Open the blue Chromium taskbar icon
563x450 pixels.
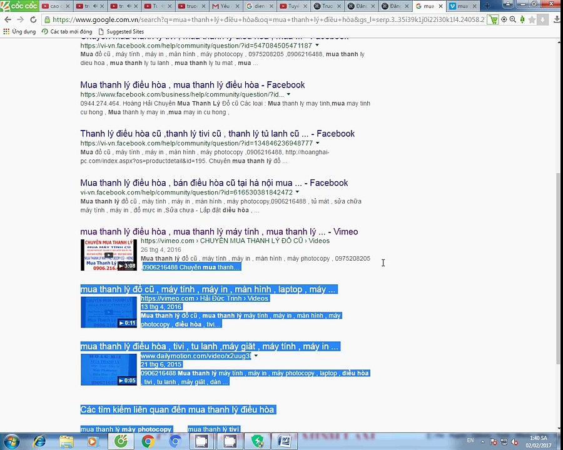175,441
